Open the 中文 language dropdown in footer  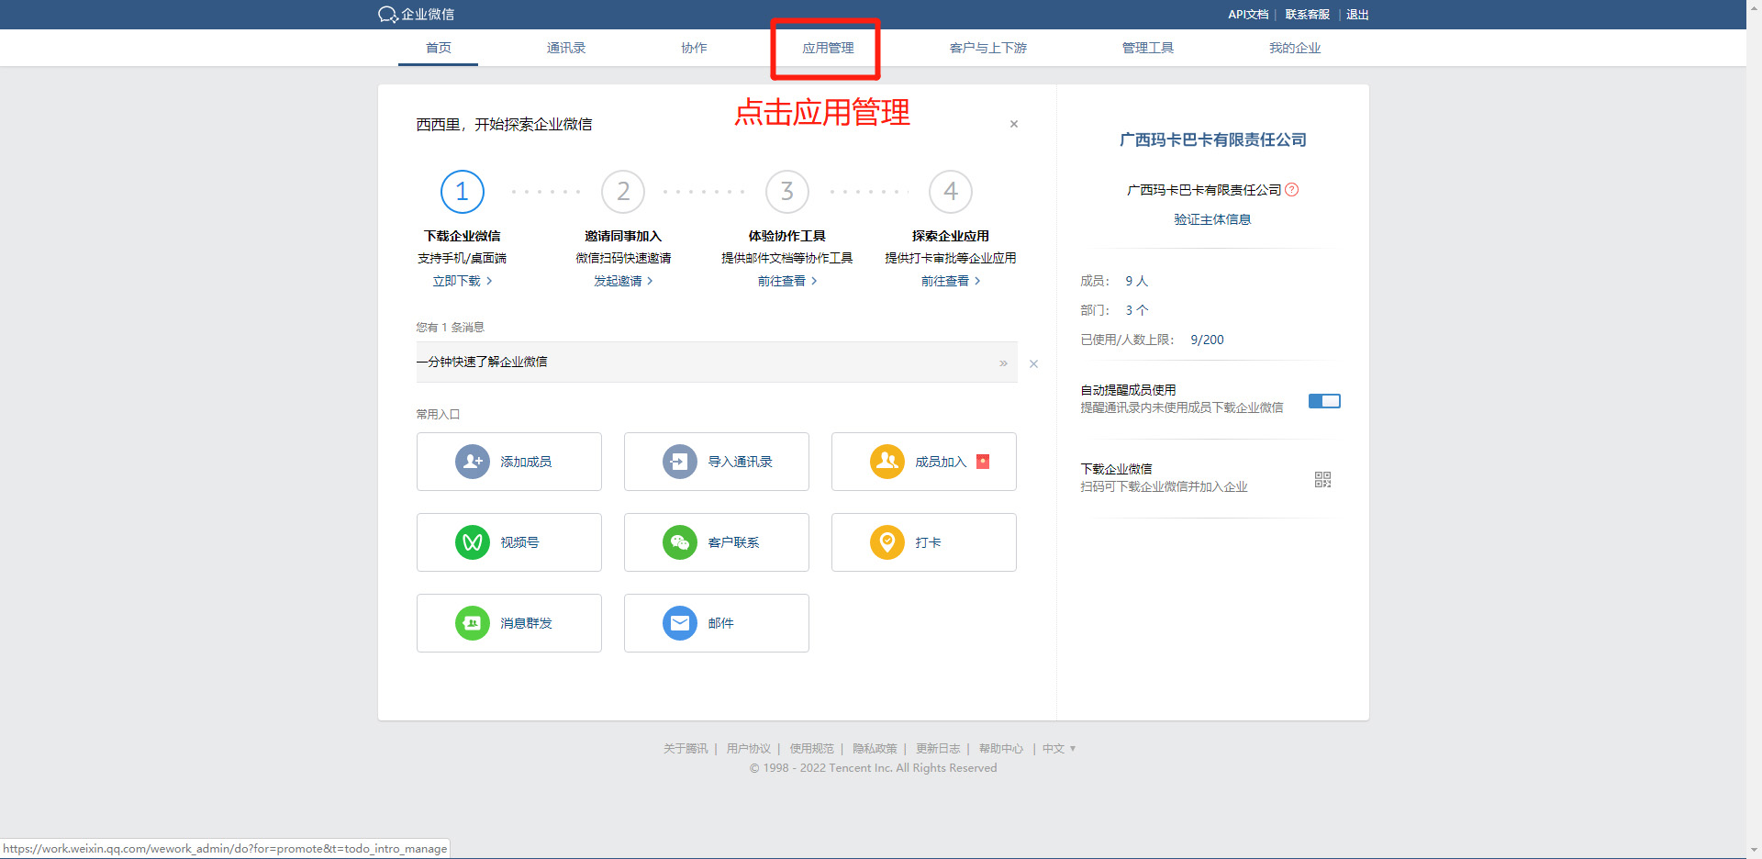point(1059,749)
